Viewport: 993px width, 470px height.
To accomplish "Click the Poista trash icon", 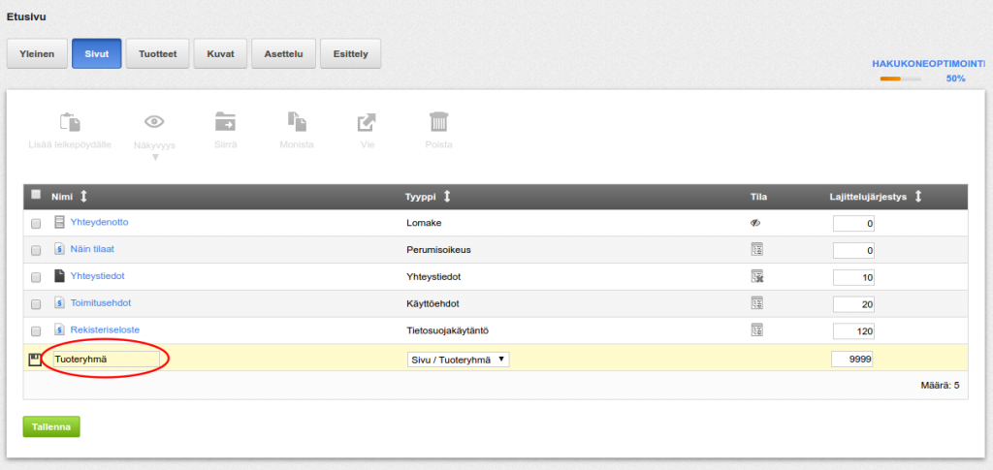I will point(438,121).
